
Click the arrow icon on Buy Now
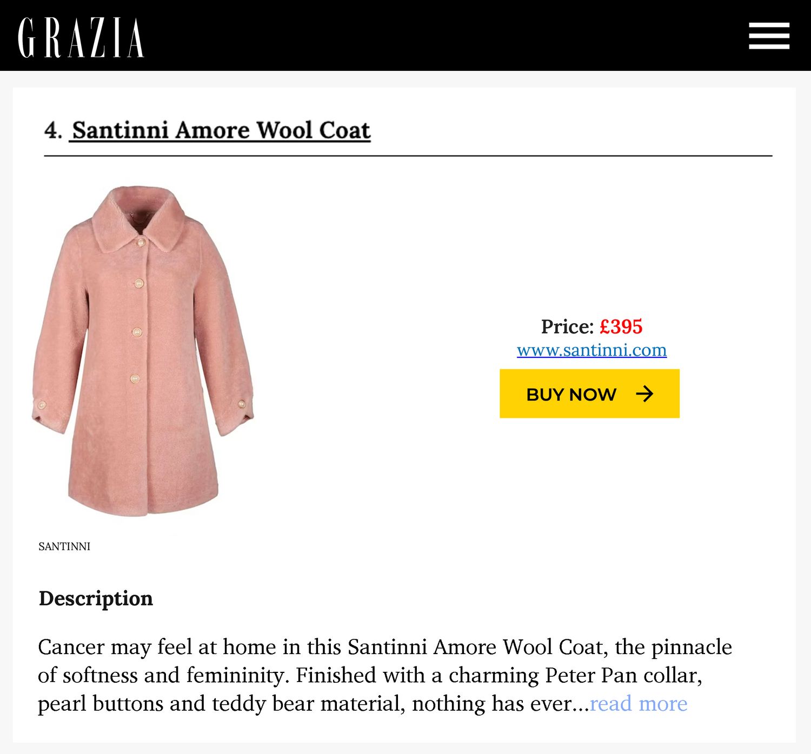(644, 394)
